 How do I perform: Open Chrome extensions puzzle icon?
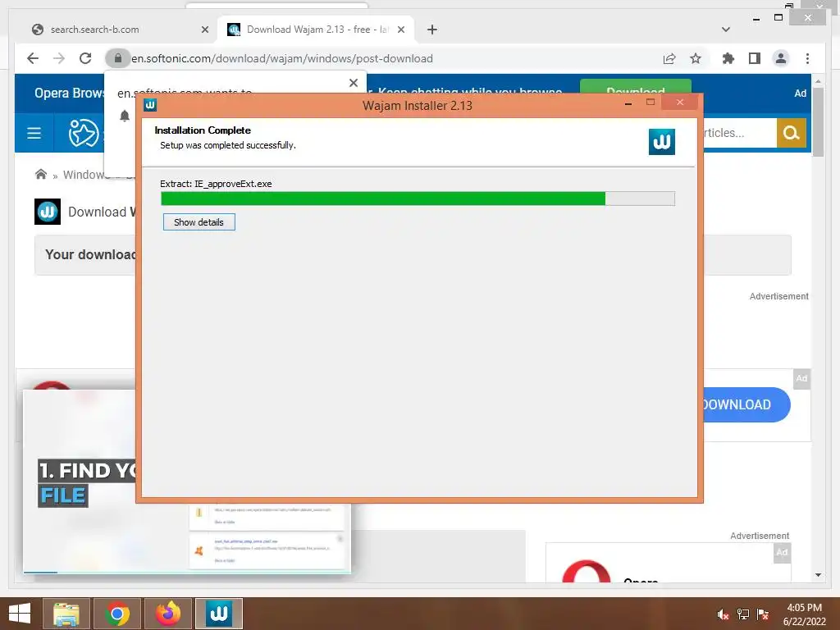728,58
